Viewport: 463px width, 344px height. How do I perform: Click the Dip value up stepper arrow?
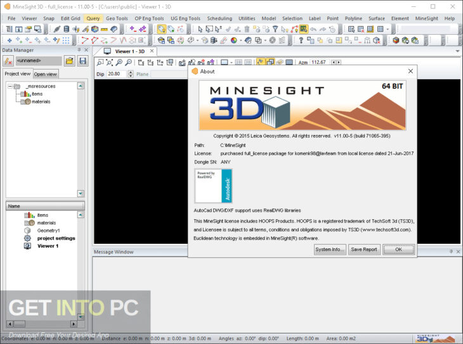[x=131, y=72]
